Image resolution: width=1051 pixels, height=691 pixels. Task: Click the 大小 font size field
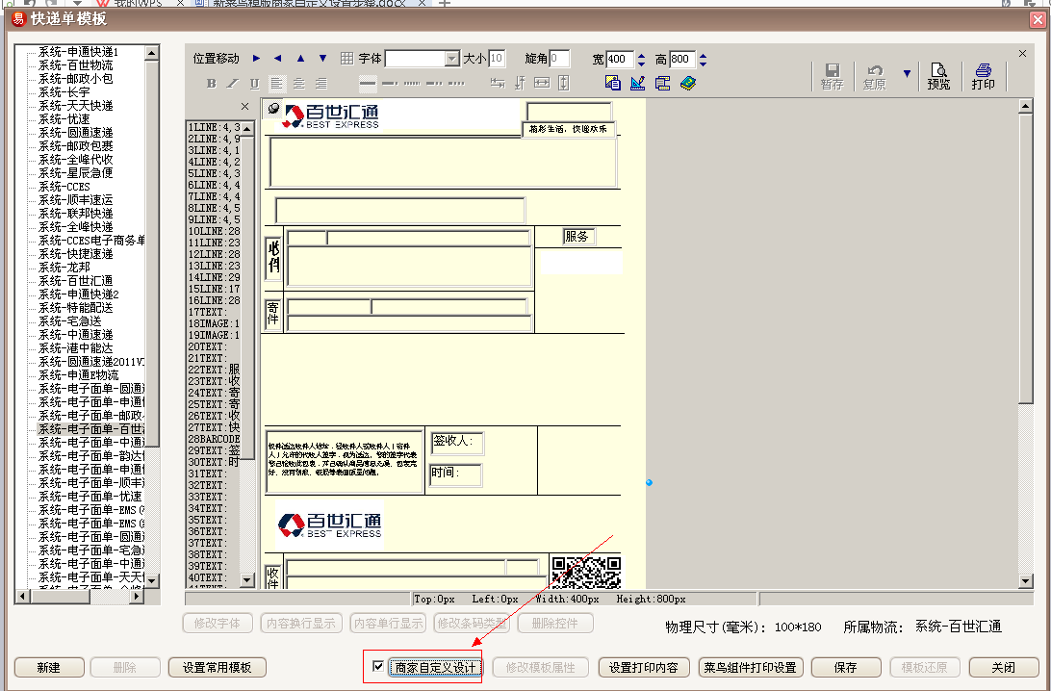(497, 59)
